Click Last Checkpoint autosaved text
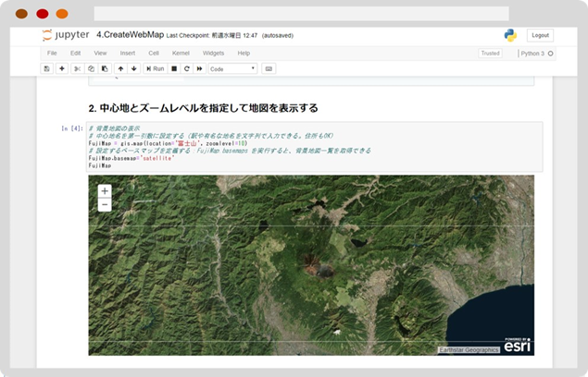This screenshot has height=377, width=588. (x=230, y=35)
